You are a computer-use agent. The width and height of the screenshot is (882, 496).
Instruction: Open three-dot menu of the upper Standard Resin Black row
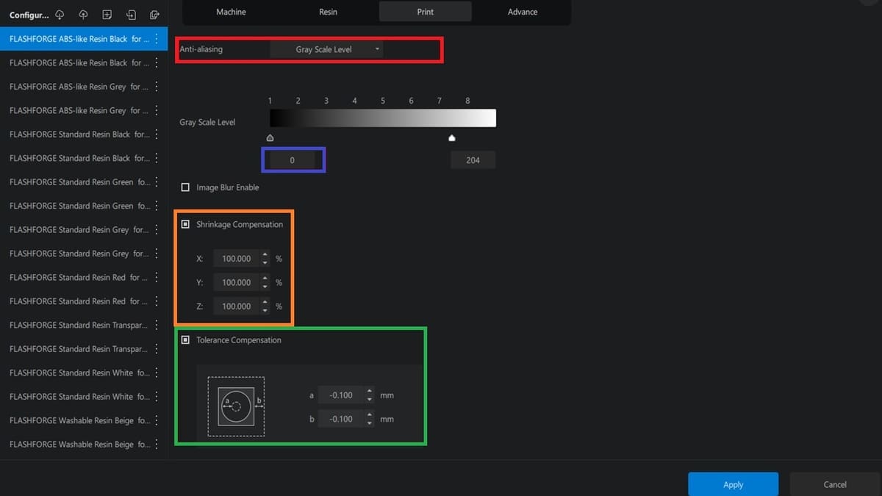click(156, 134)
